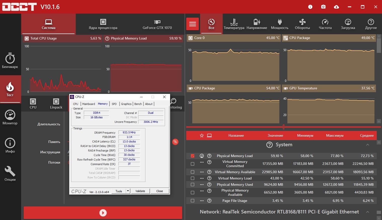This screenshot has width=382, height=220.
Task: Open options dots for Physical Memory Used
Action: (202, 185)
